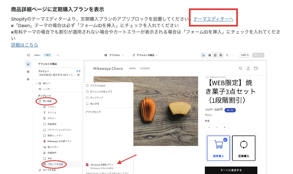
Task: Select the sections panel icon in sidebar
Action: point(28,64)
